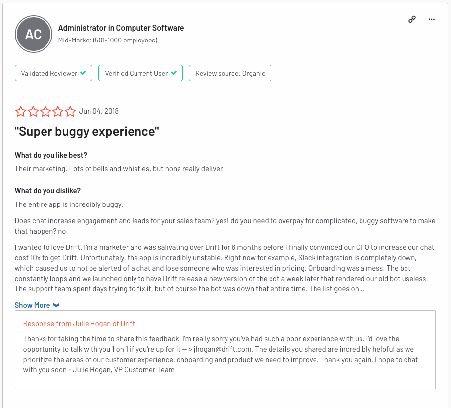Click the third rating star
The width and height of the screenshot is (451, 408).
point(45,111)
